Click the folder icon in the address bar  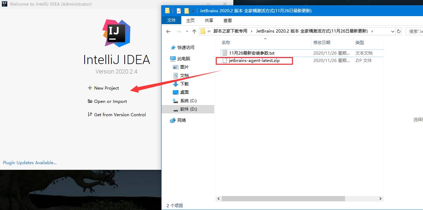[203, 31]
